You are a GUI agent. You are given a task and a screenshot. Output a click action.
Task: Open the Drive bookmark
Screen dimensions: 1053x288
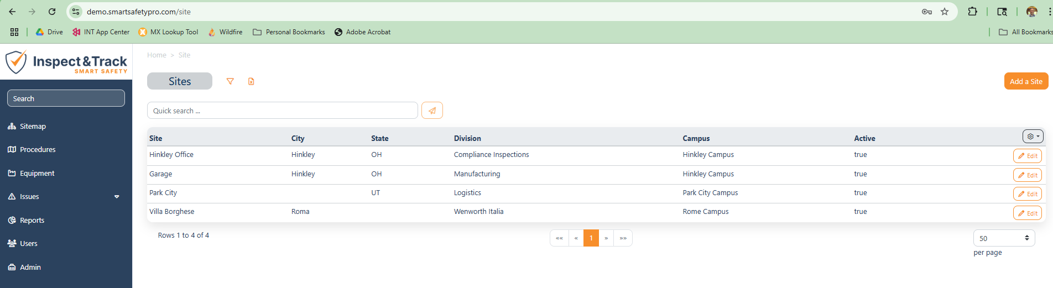click(49, 32)
